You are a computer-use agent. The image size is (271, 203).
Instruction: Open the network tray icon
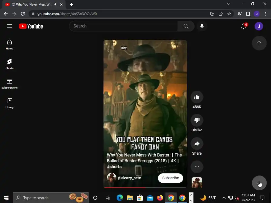tap(231, 198)
